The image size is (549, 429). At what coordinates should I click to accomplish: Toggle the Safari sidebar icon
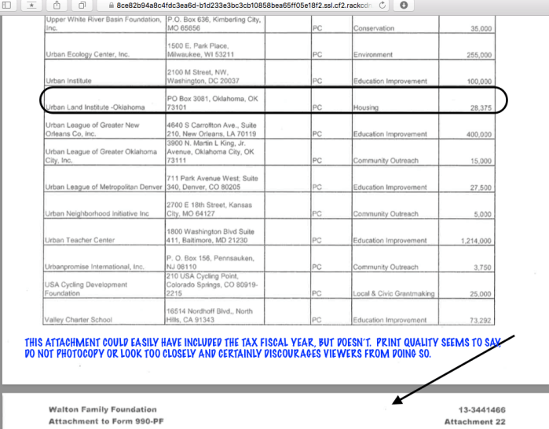(9, 5)
